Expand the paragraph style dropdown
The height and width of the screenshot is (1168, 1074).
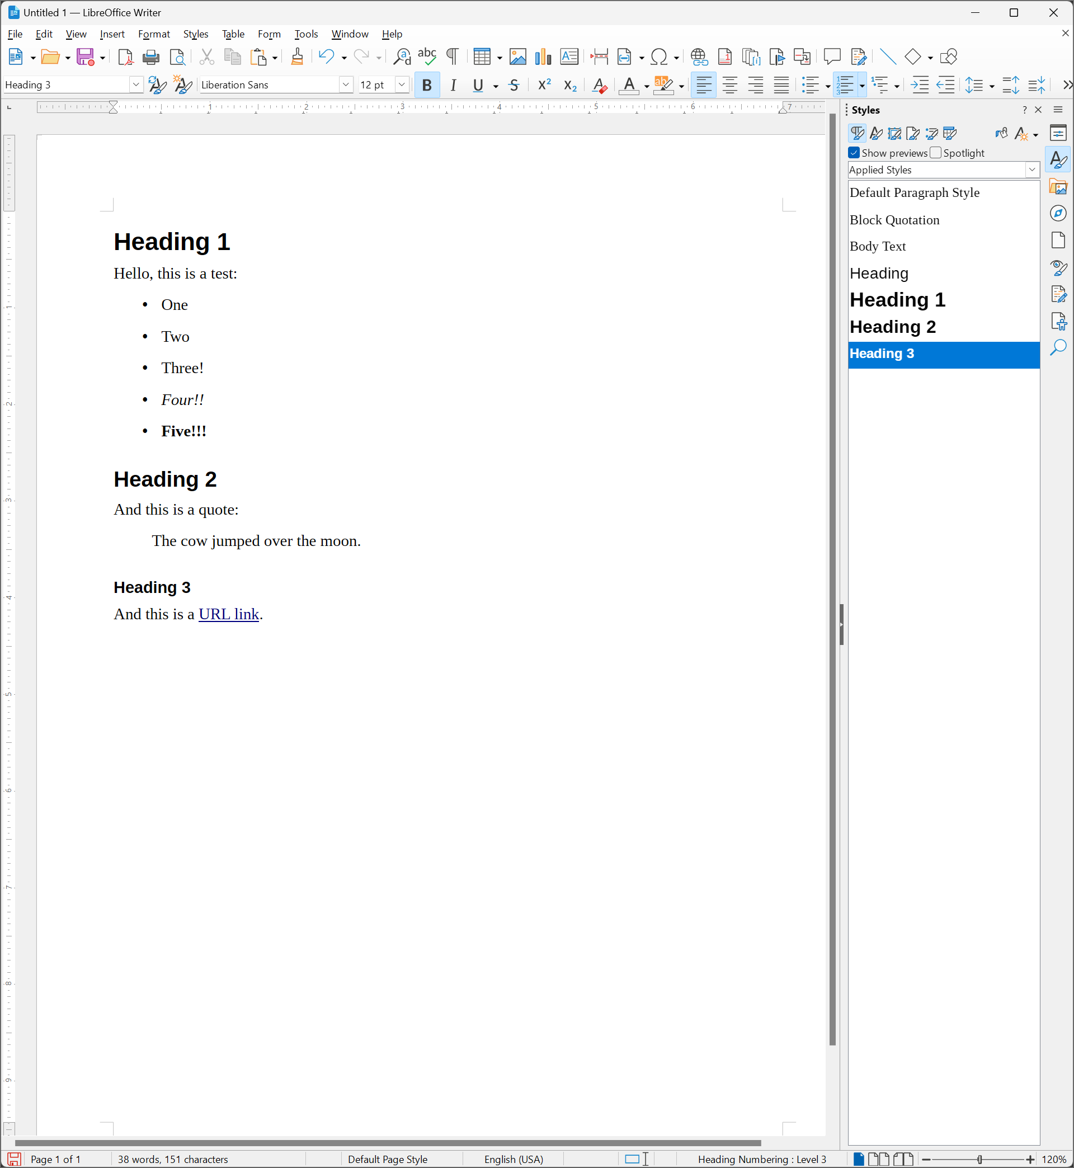(x=136, y=85)
